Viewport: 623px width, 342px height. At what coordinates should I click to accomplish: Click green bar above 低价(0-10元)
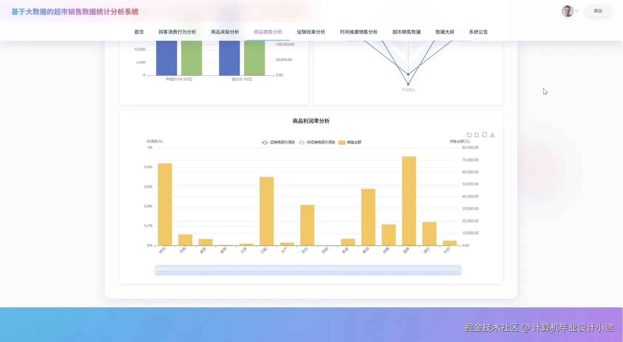[254, 58]
